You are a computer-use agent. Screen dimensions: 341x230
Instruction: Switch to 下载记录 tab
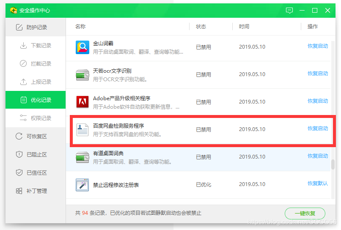[36, 45]
